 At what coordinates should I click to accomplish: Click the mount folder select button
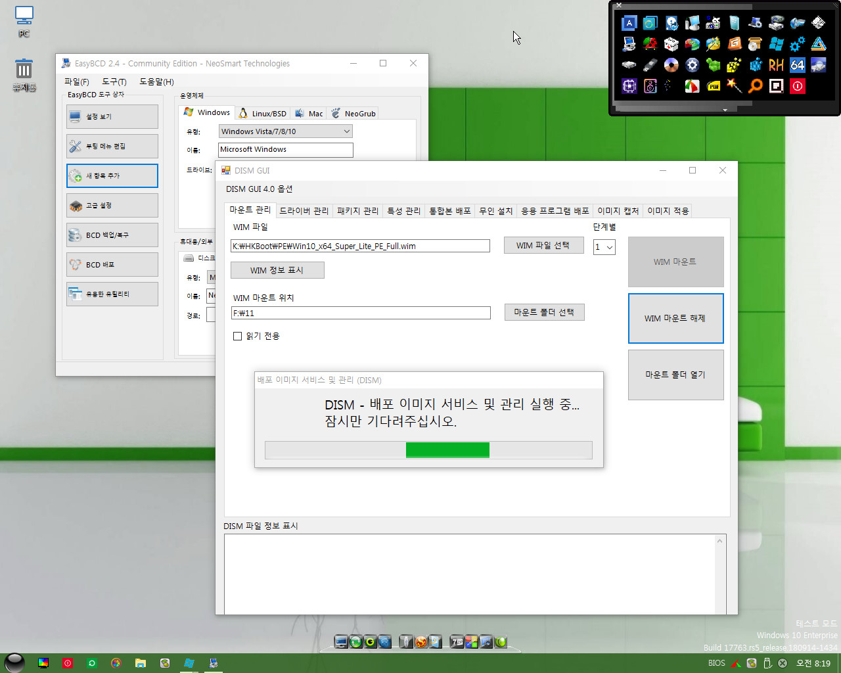(544, 312)
